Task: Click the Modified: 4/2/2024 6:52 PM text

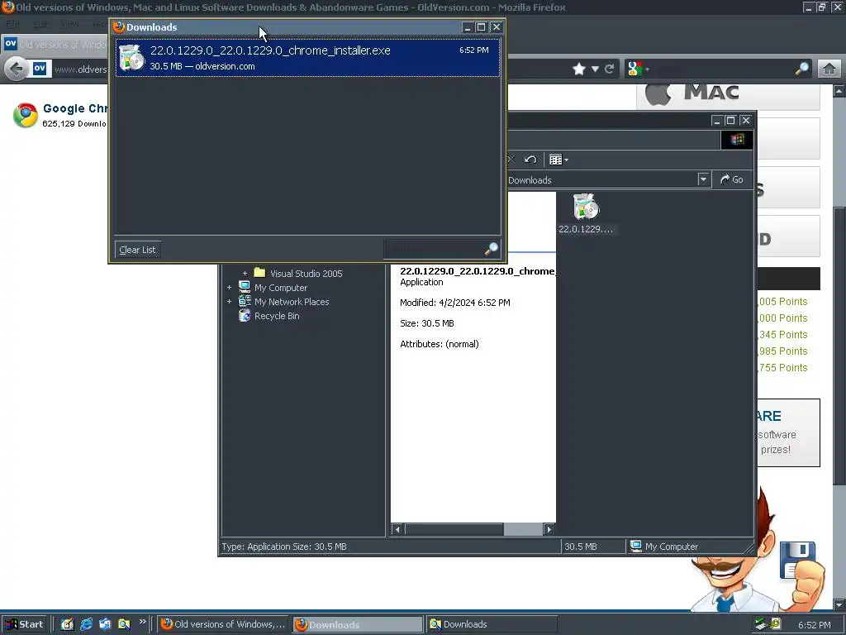Action: 455,303
